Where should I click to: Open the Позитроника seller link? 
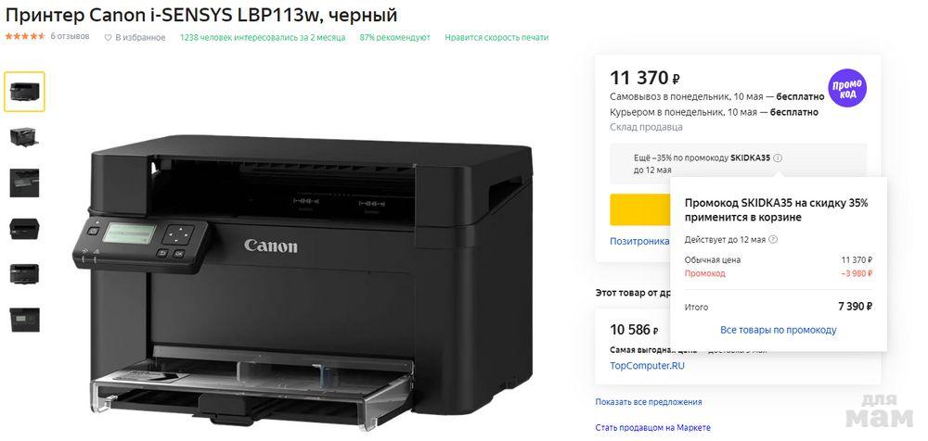[x=639, y=241]
